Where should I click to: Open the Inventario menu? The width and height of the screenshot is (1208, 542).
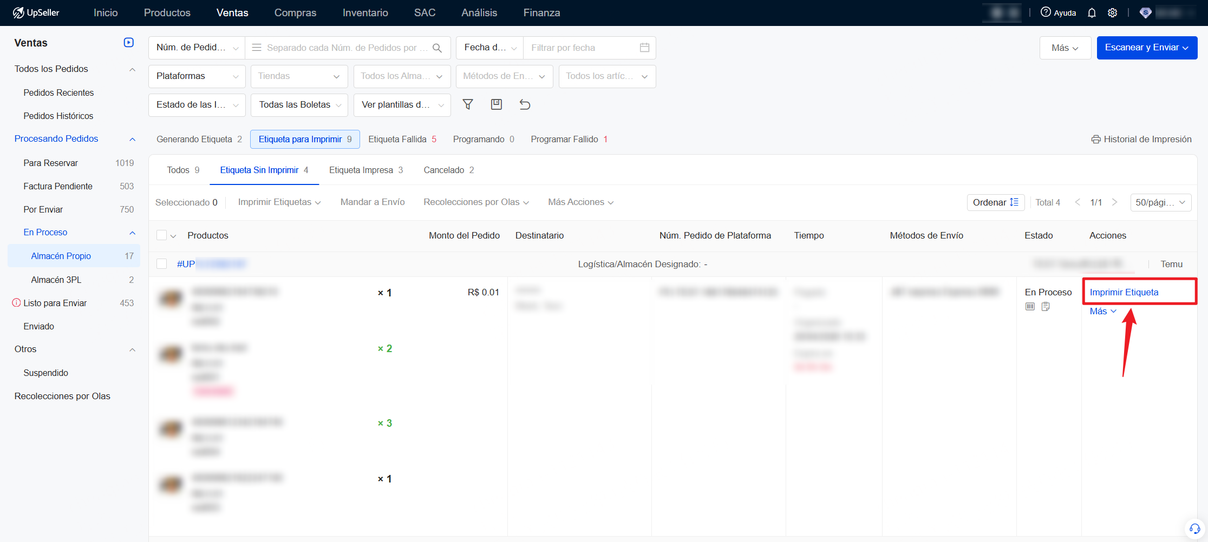pyautogui.click(x=365, y=13)
